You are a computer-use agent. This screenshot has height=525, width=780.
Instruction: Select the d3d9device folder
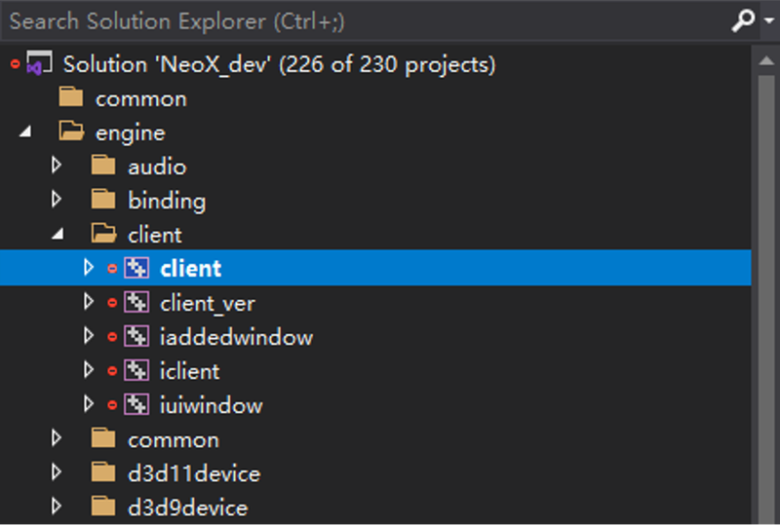click(x=187, y=507)
